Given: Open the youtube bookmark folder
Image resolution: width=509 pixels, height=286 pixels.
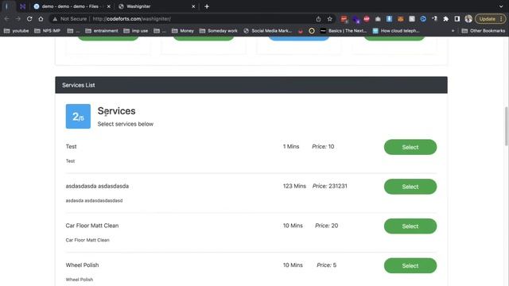Looking at the screenshot, I should 16,31.
